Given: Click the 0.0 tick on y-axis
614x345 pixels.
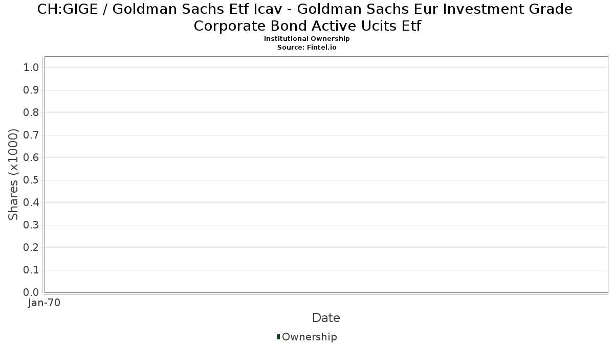Looking at the screenshot, I should tap(31, 293).
